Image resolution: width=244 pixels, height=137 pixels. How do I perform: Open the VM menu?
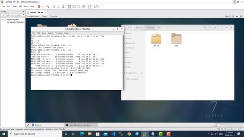pos(20,6)
